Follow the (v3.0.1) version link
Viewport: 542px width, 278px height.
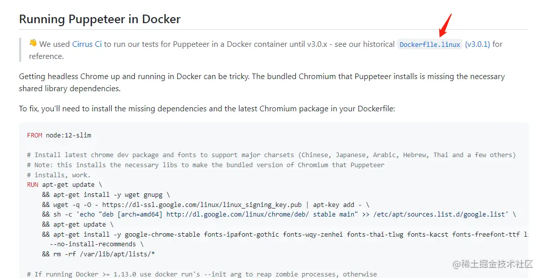pos(477,44)
